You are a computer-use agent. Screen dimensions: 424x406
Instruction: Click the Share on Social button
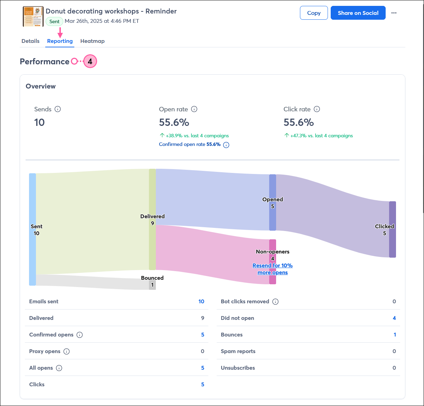pyautogui.click(x=358, y=13)
